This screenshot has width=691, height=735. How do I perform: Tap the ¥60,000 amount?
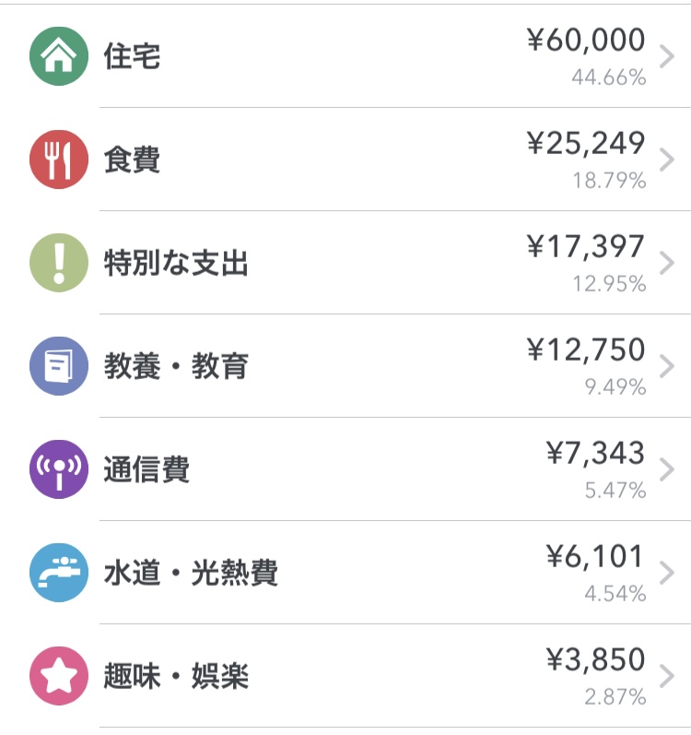[586, 40]
